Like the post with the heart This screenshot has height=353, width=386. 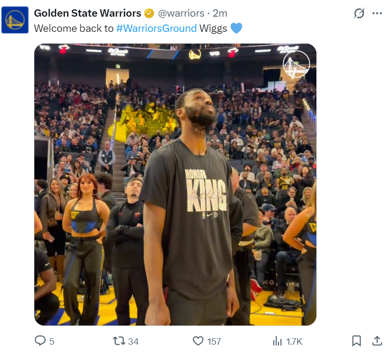point(198,341)
